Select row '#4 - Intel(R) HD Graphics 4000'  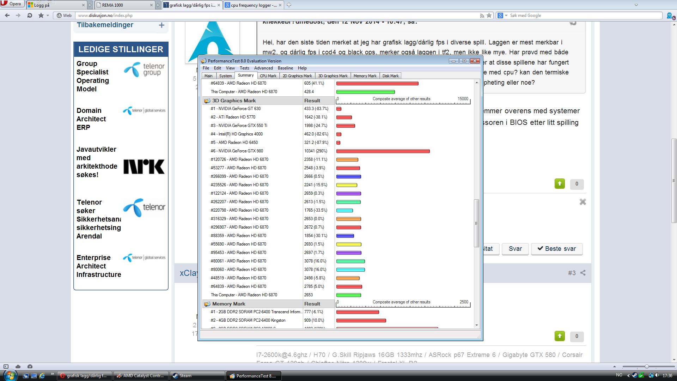(x=338, y=134)
